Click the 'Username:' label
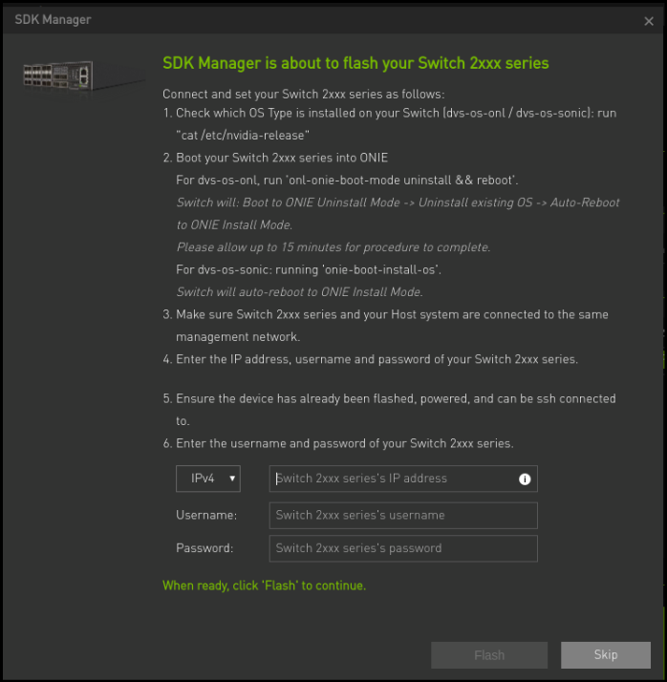The image size is (667, 682). point(206,516)
